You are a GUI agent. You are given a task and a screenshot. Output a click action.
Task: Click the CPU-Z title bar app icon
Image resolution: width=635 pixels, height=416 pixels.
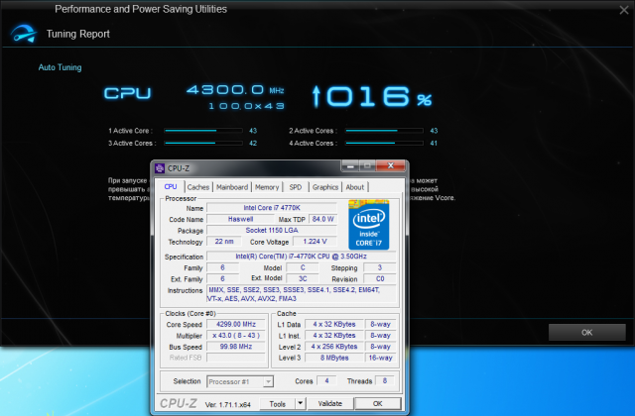point(160,168)
